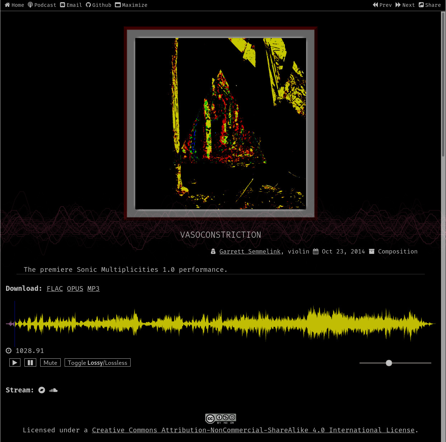Open Garrett Semmelink artist link
Screen dimensions: 446x442
(x=250, y=251)
